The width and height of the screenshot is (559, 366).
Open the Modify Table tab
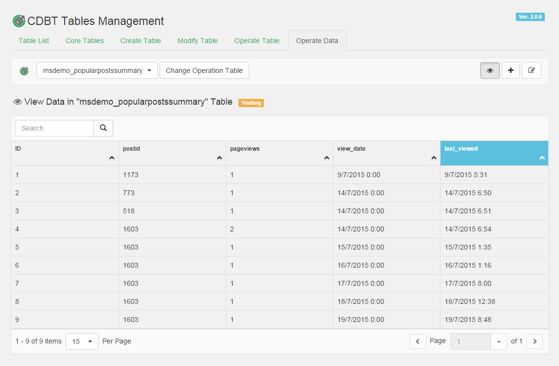click(x=197, y=41)
